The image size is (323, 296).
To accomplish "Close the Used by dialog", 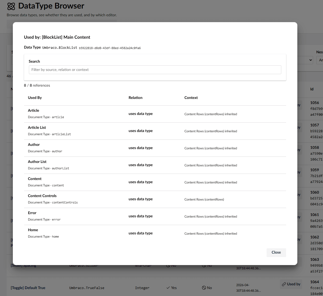I will tap(276, 253).
